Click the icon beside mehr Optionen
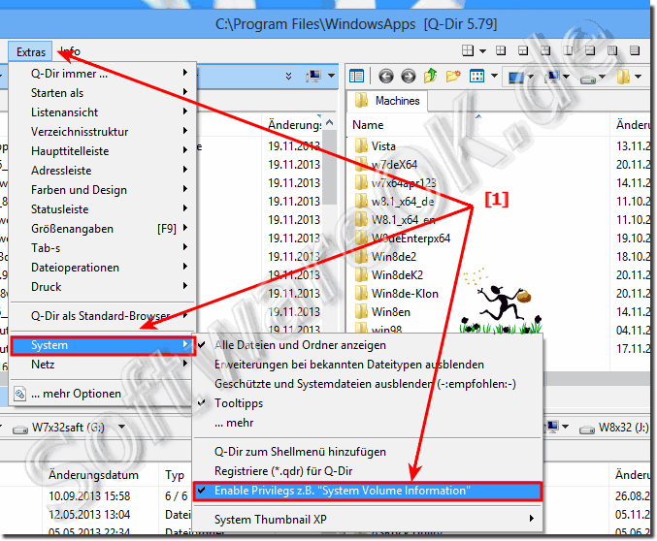The image size is (657, 541). 19,394
